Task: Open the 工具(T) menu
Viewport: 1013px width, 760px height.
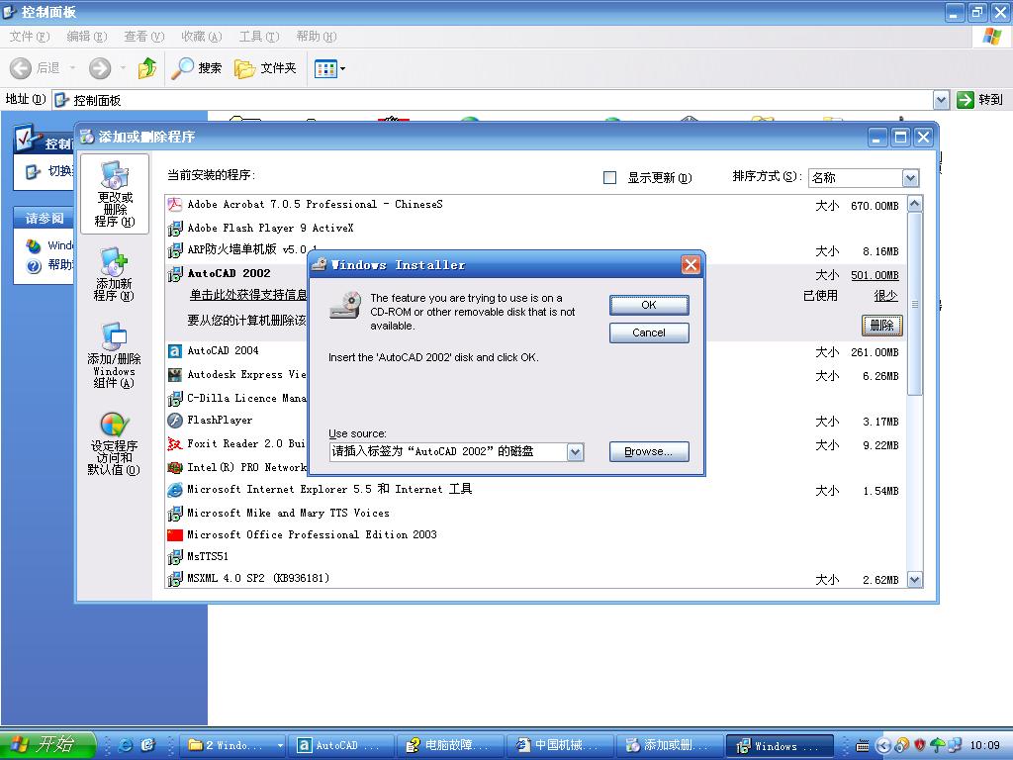Action: point(259,37)
